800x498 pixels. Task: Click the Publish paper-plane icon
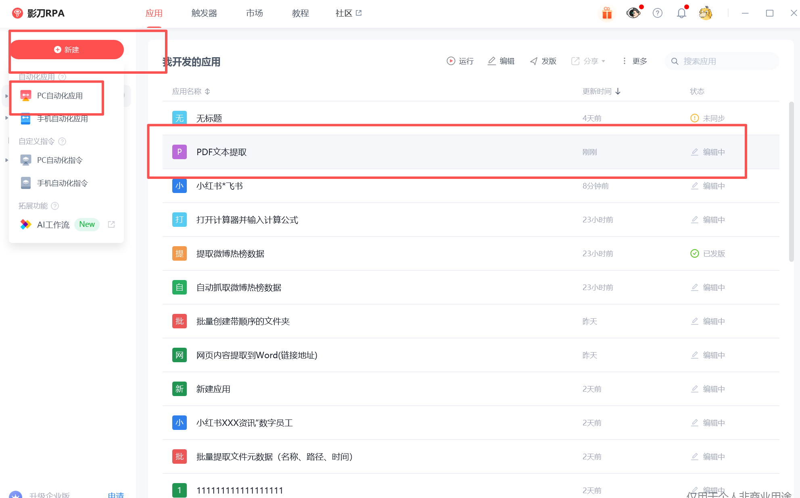534,61
